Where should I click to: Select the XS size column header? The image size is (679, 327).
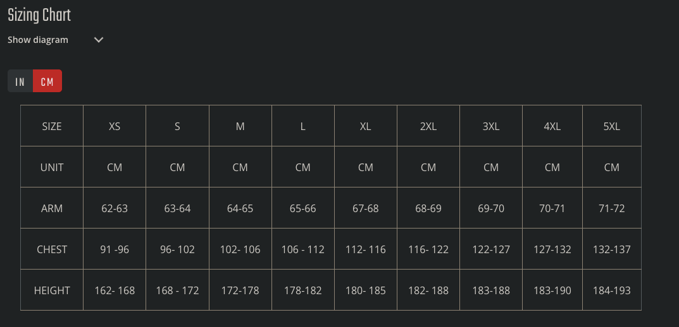[115, 126]
